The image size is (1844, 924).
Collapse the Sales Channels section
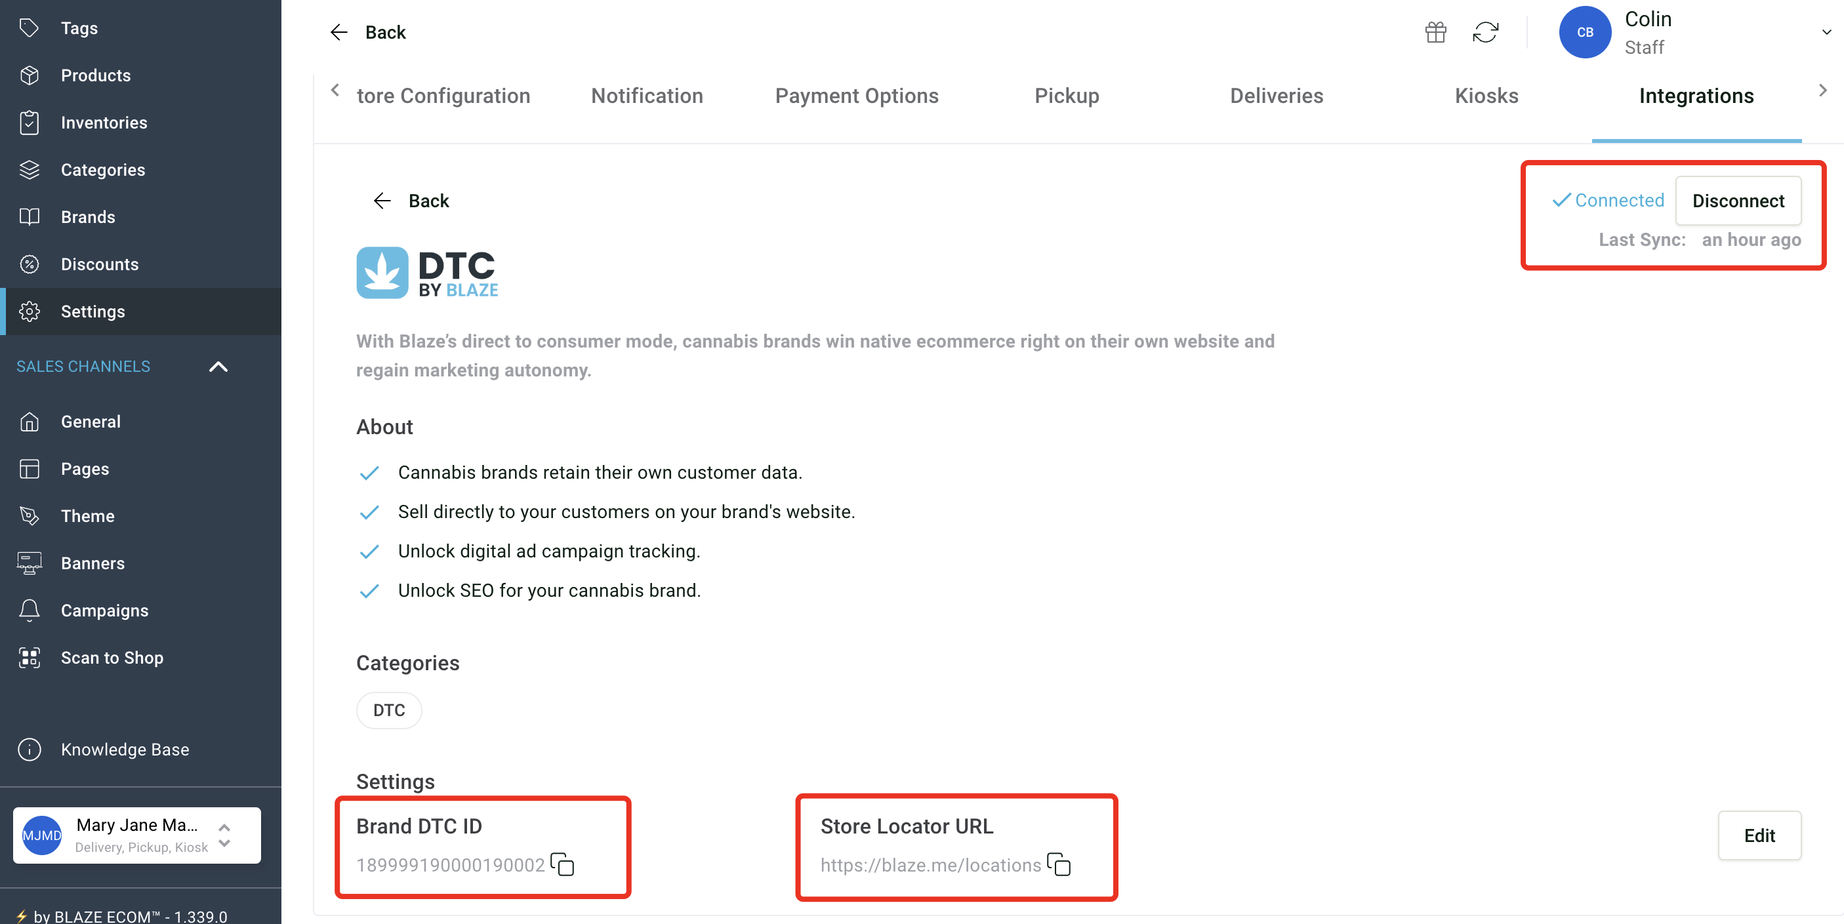pyautogui.click(x=218, y=367)
